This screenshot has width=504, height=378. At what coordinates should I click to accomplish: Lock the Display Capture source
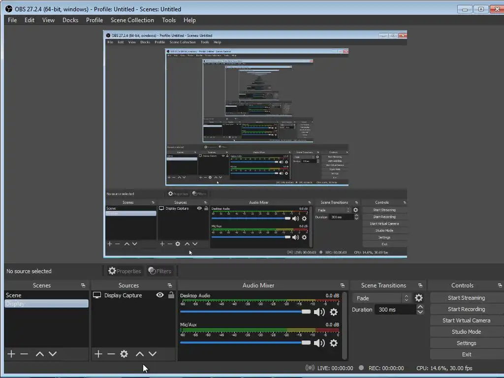(171, 295)
